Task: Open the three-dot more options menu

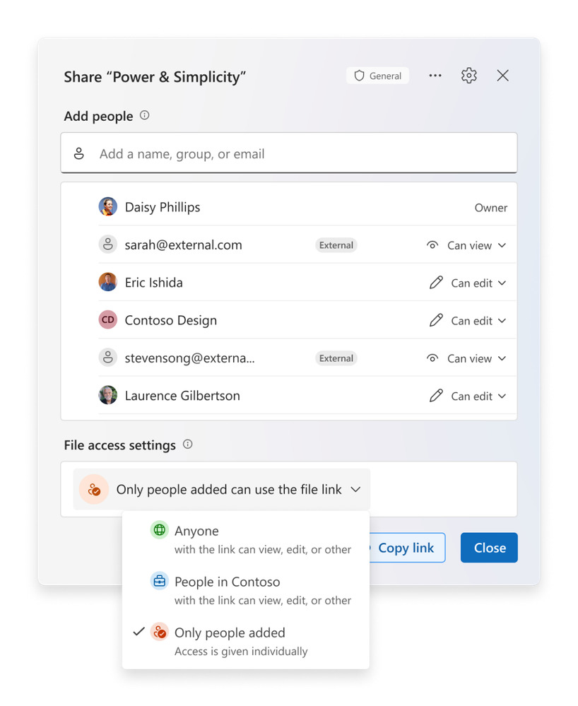Action: point(435,75)
